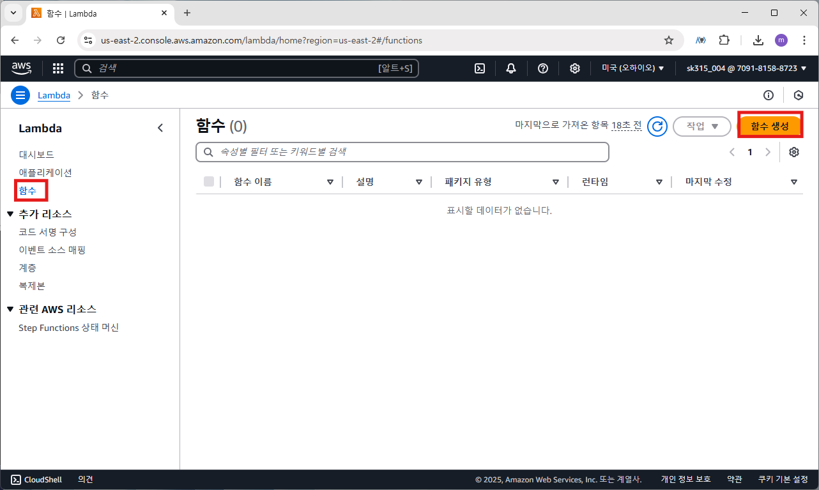Click the 함수 생성 button
The width and height of the screenshot is (819, 490).
(x=770, y=126)
